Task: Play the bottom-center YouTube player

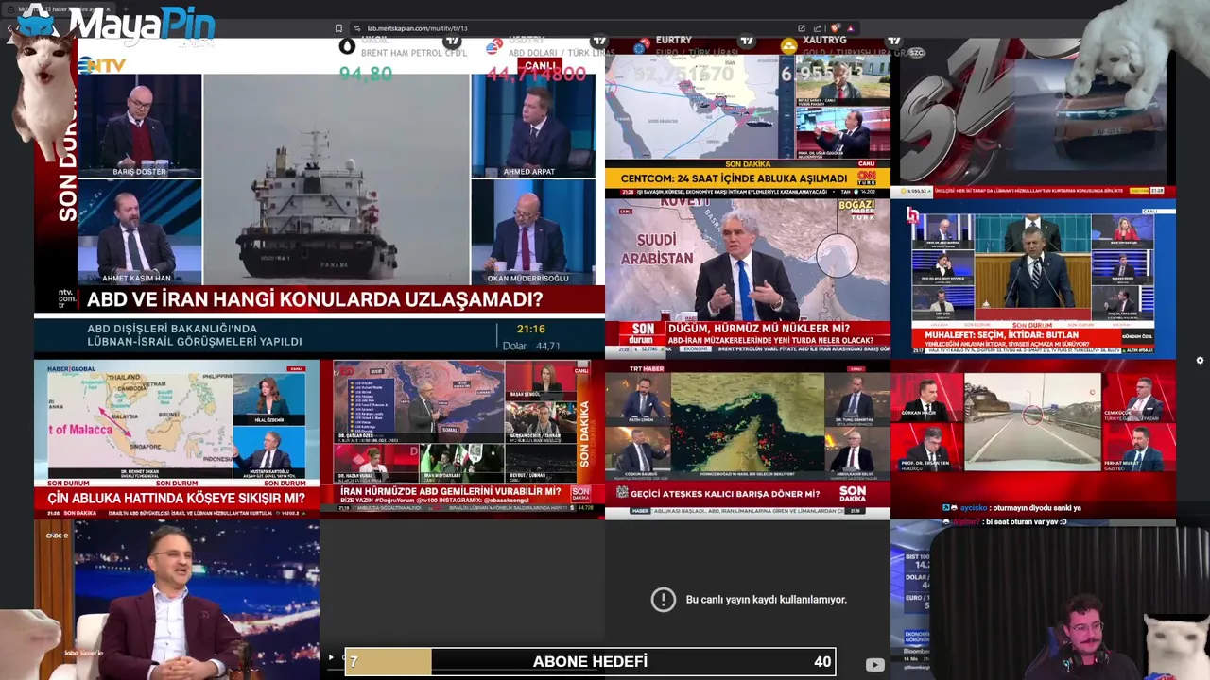Action: (x=331, y=657)
